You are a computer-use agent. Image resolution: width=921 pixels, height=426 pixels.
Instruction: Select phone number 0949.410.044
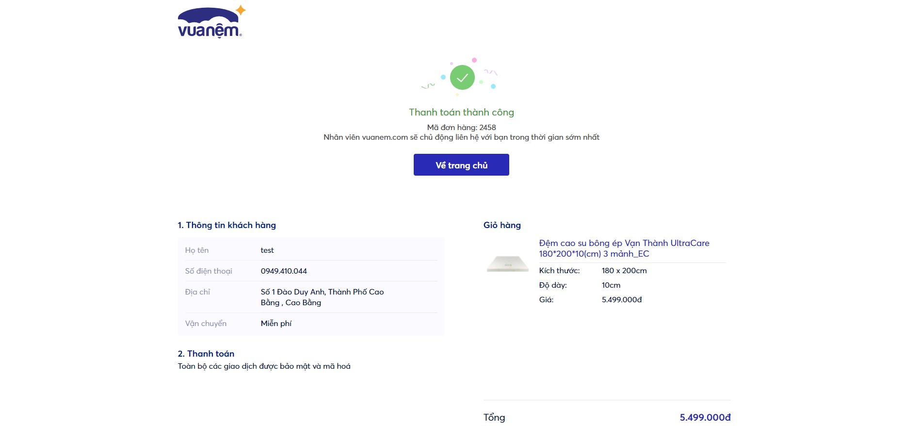pos(284,271)
